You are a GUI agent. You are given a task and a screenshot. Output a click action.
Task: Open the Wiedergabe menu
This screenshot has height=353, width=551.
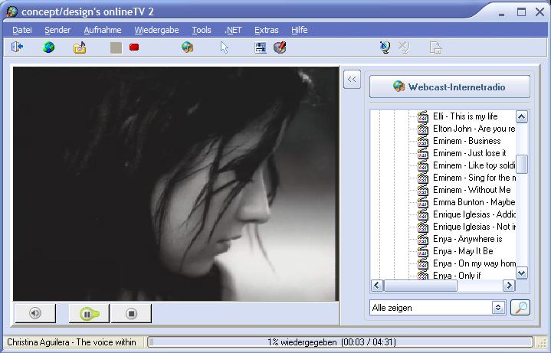(x=157, y=30)
